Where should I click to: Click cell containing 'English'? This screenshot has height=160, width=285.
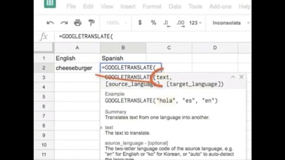[77, 58]
